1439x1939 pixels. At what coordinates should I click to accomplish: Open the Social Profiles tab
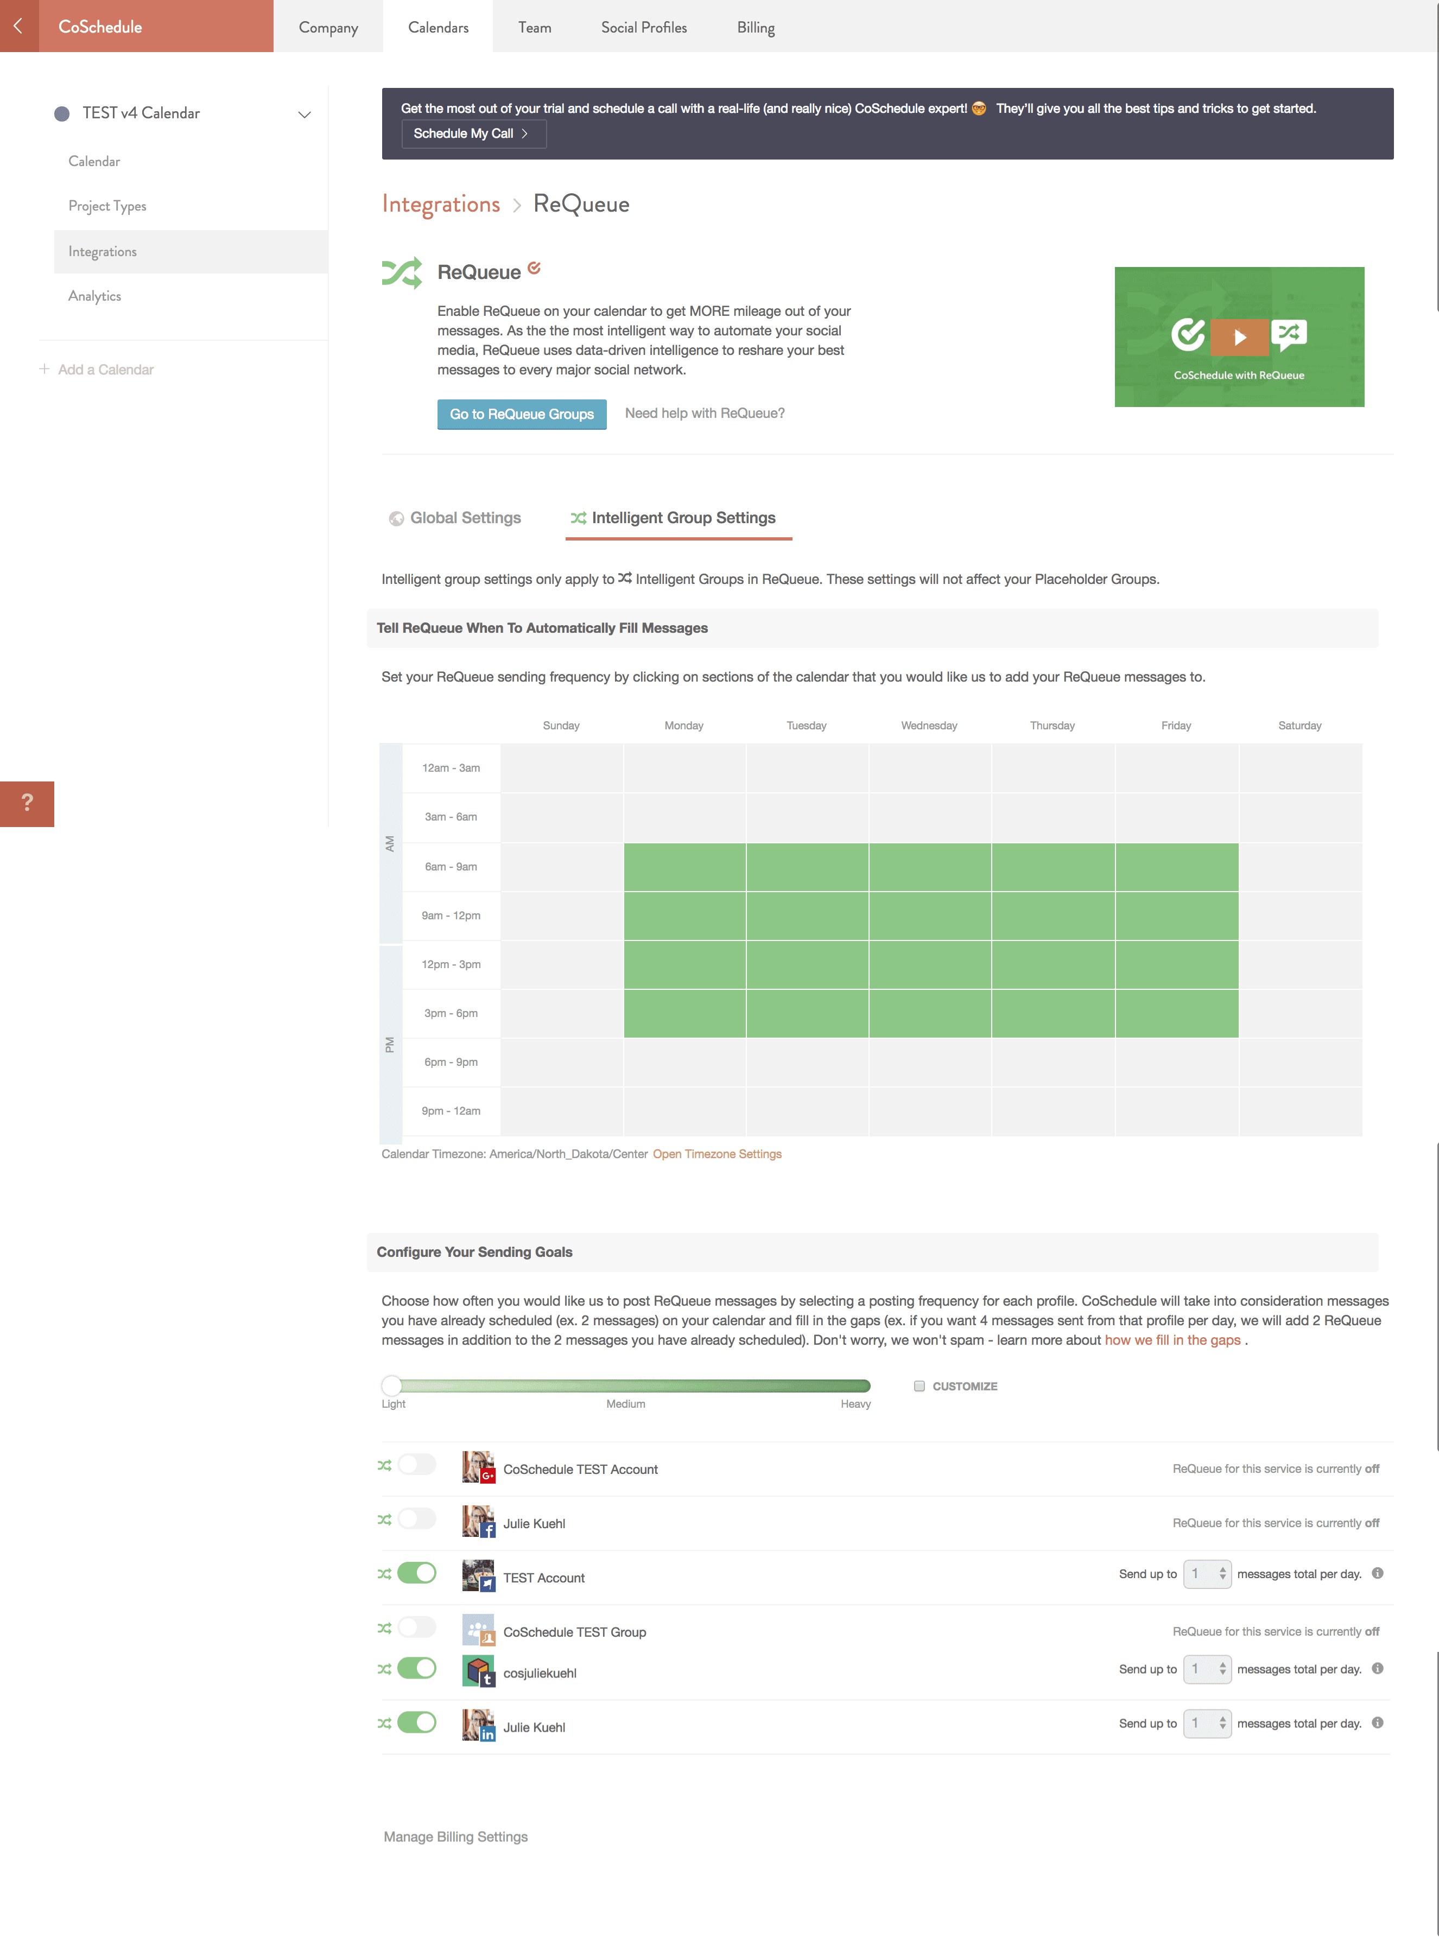tap(644, 27)
